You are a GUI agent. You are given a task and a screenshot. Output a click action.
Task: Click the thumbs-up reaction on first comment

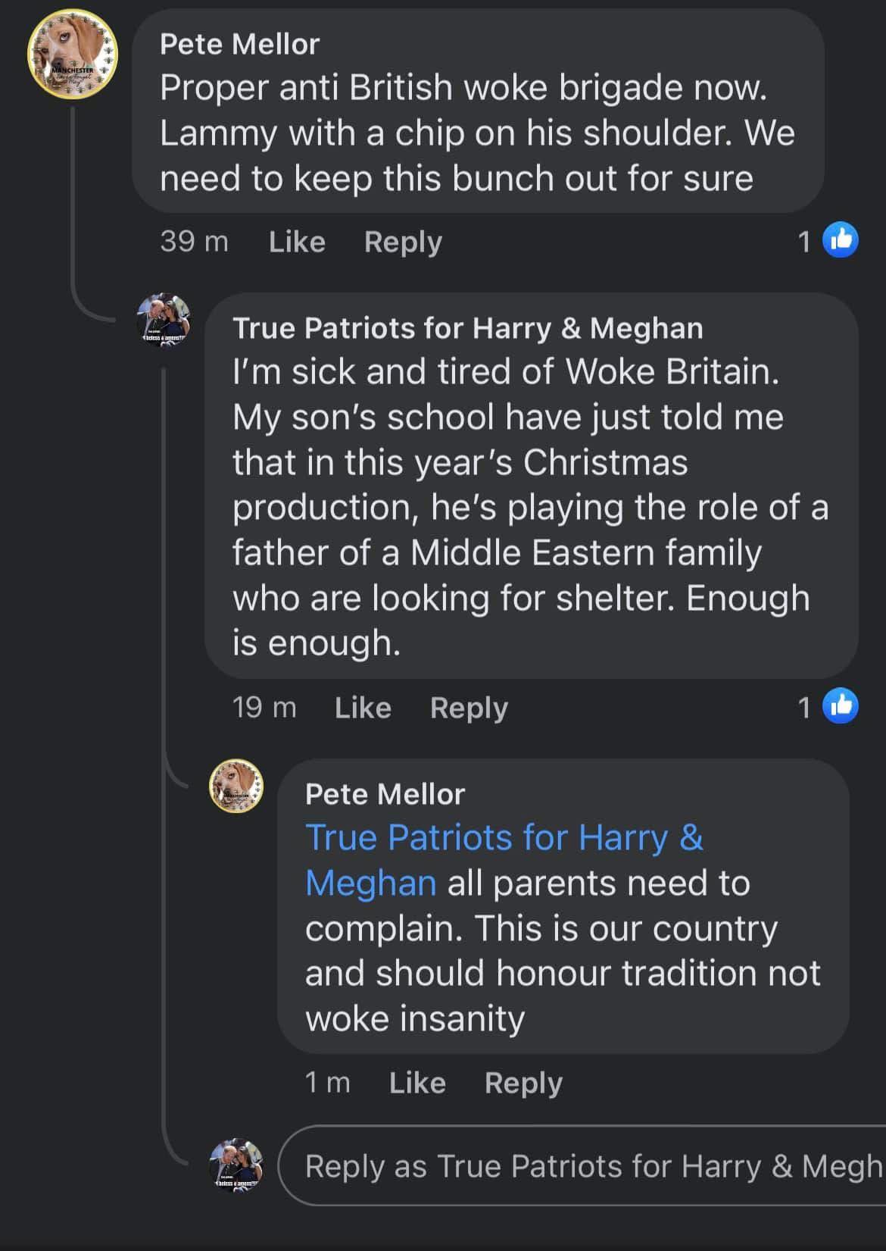pos(840,240)
